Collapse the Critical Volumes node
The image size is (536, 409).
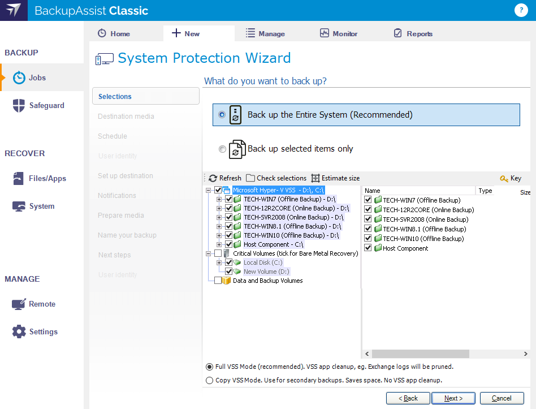[208, 253]
